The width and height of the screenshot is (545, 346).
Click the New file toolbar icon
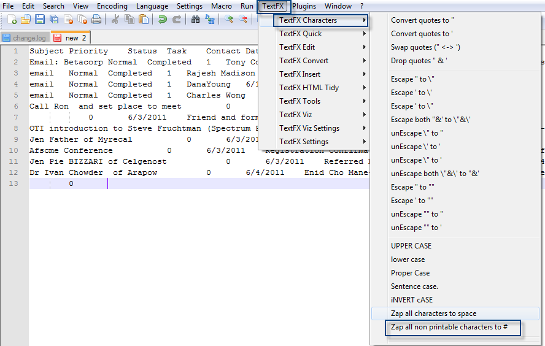point(12,20)
